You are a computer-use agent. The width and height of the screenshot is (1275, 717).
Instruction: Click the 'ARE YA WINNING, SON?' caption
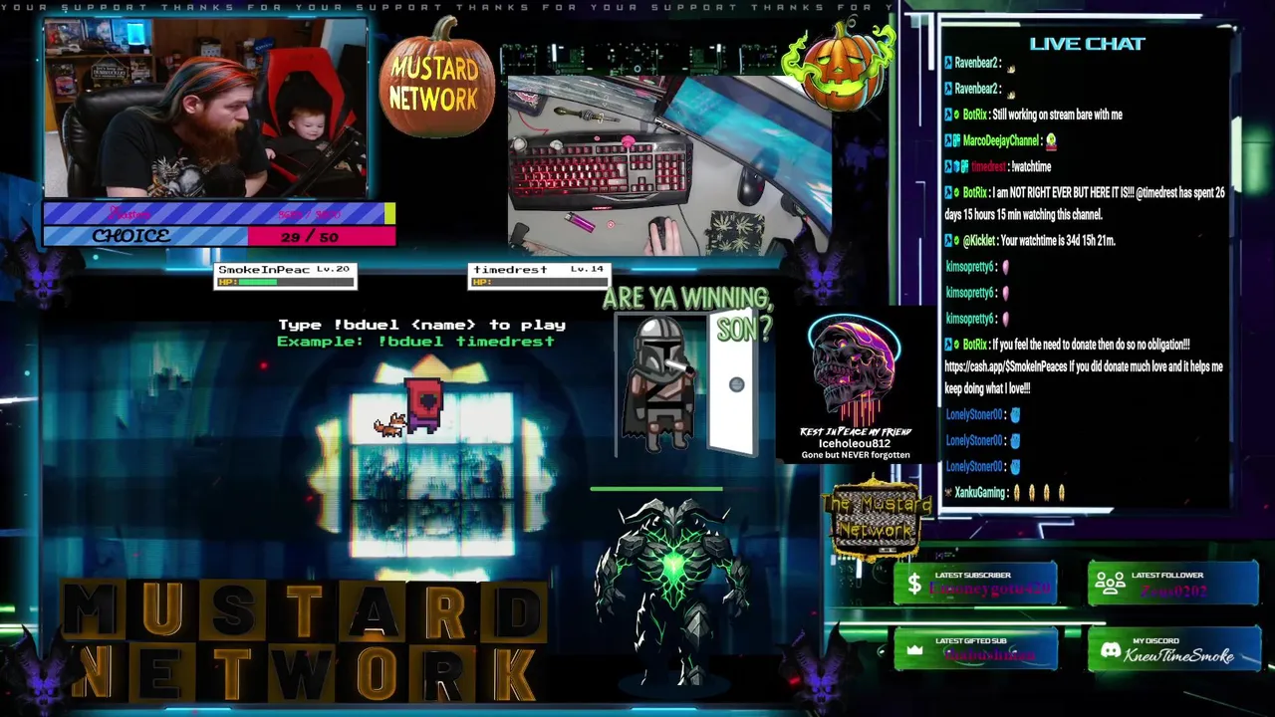[688, 313]
